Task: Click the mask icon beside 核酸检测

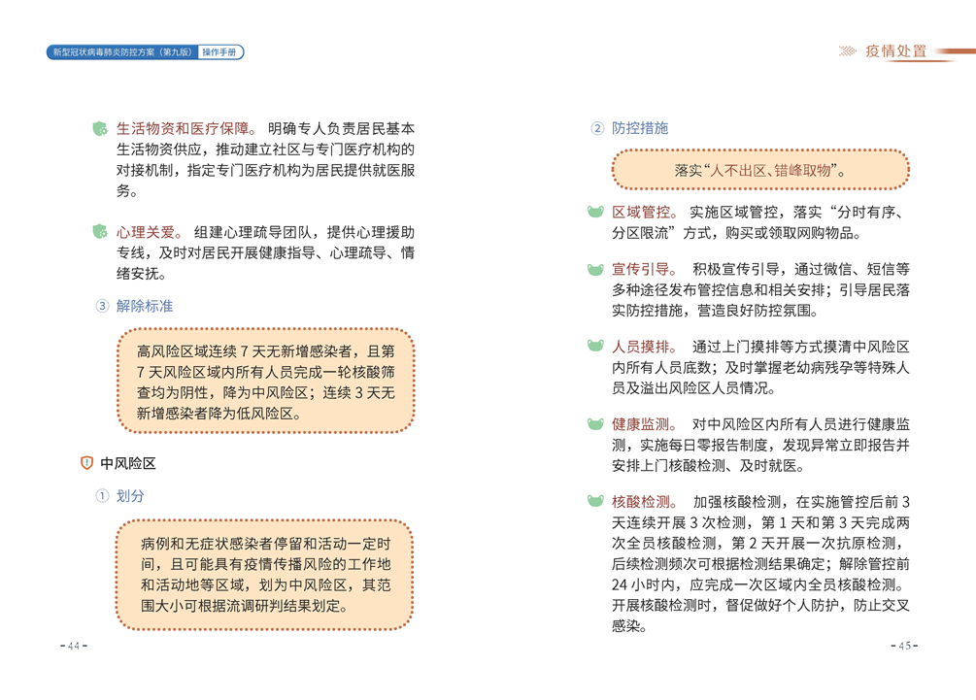Action: click(595, 502)
